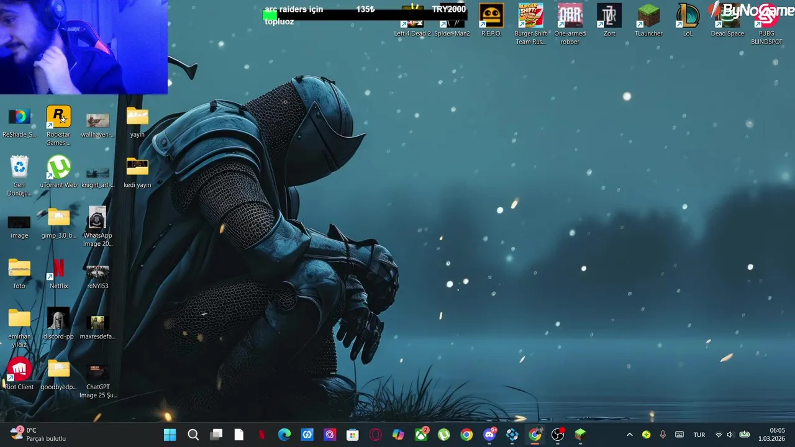Screen dimensions: 795x447
Task: Launch Burger Shift Team Rush shortcut
Action: [x=530, y=24]
